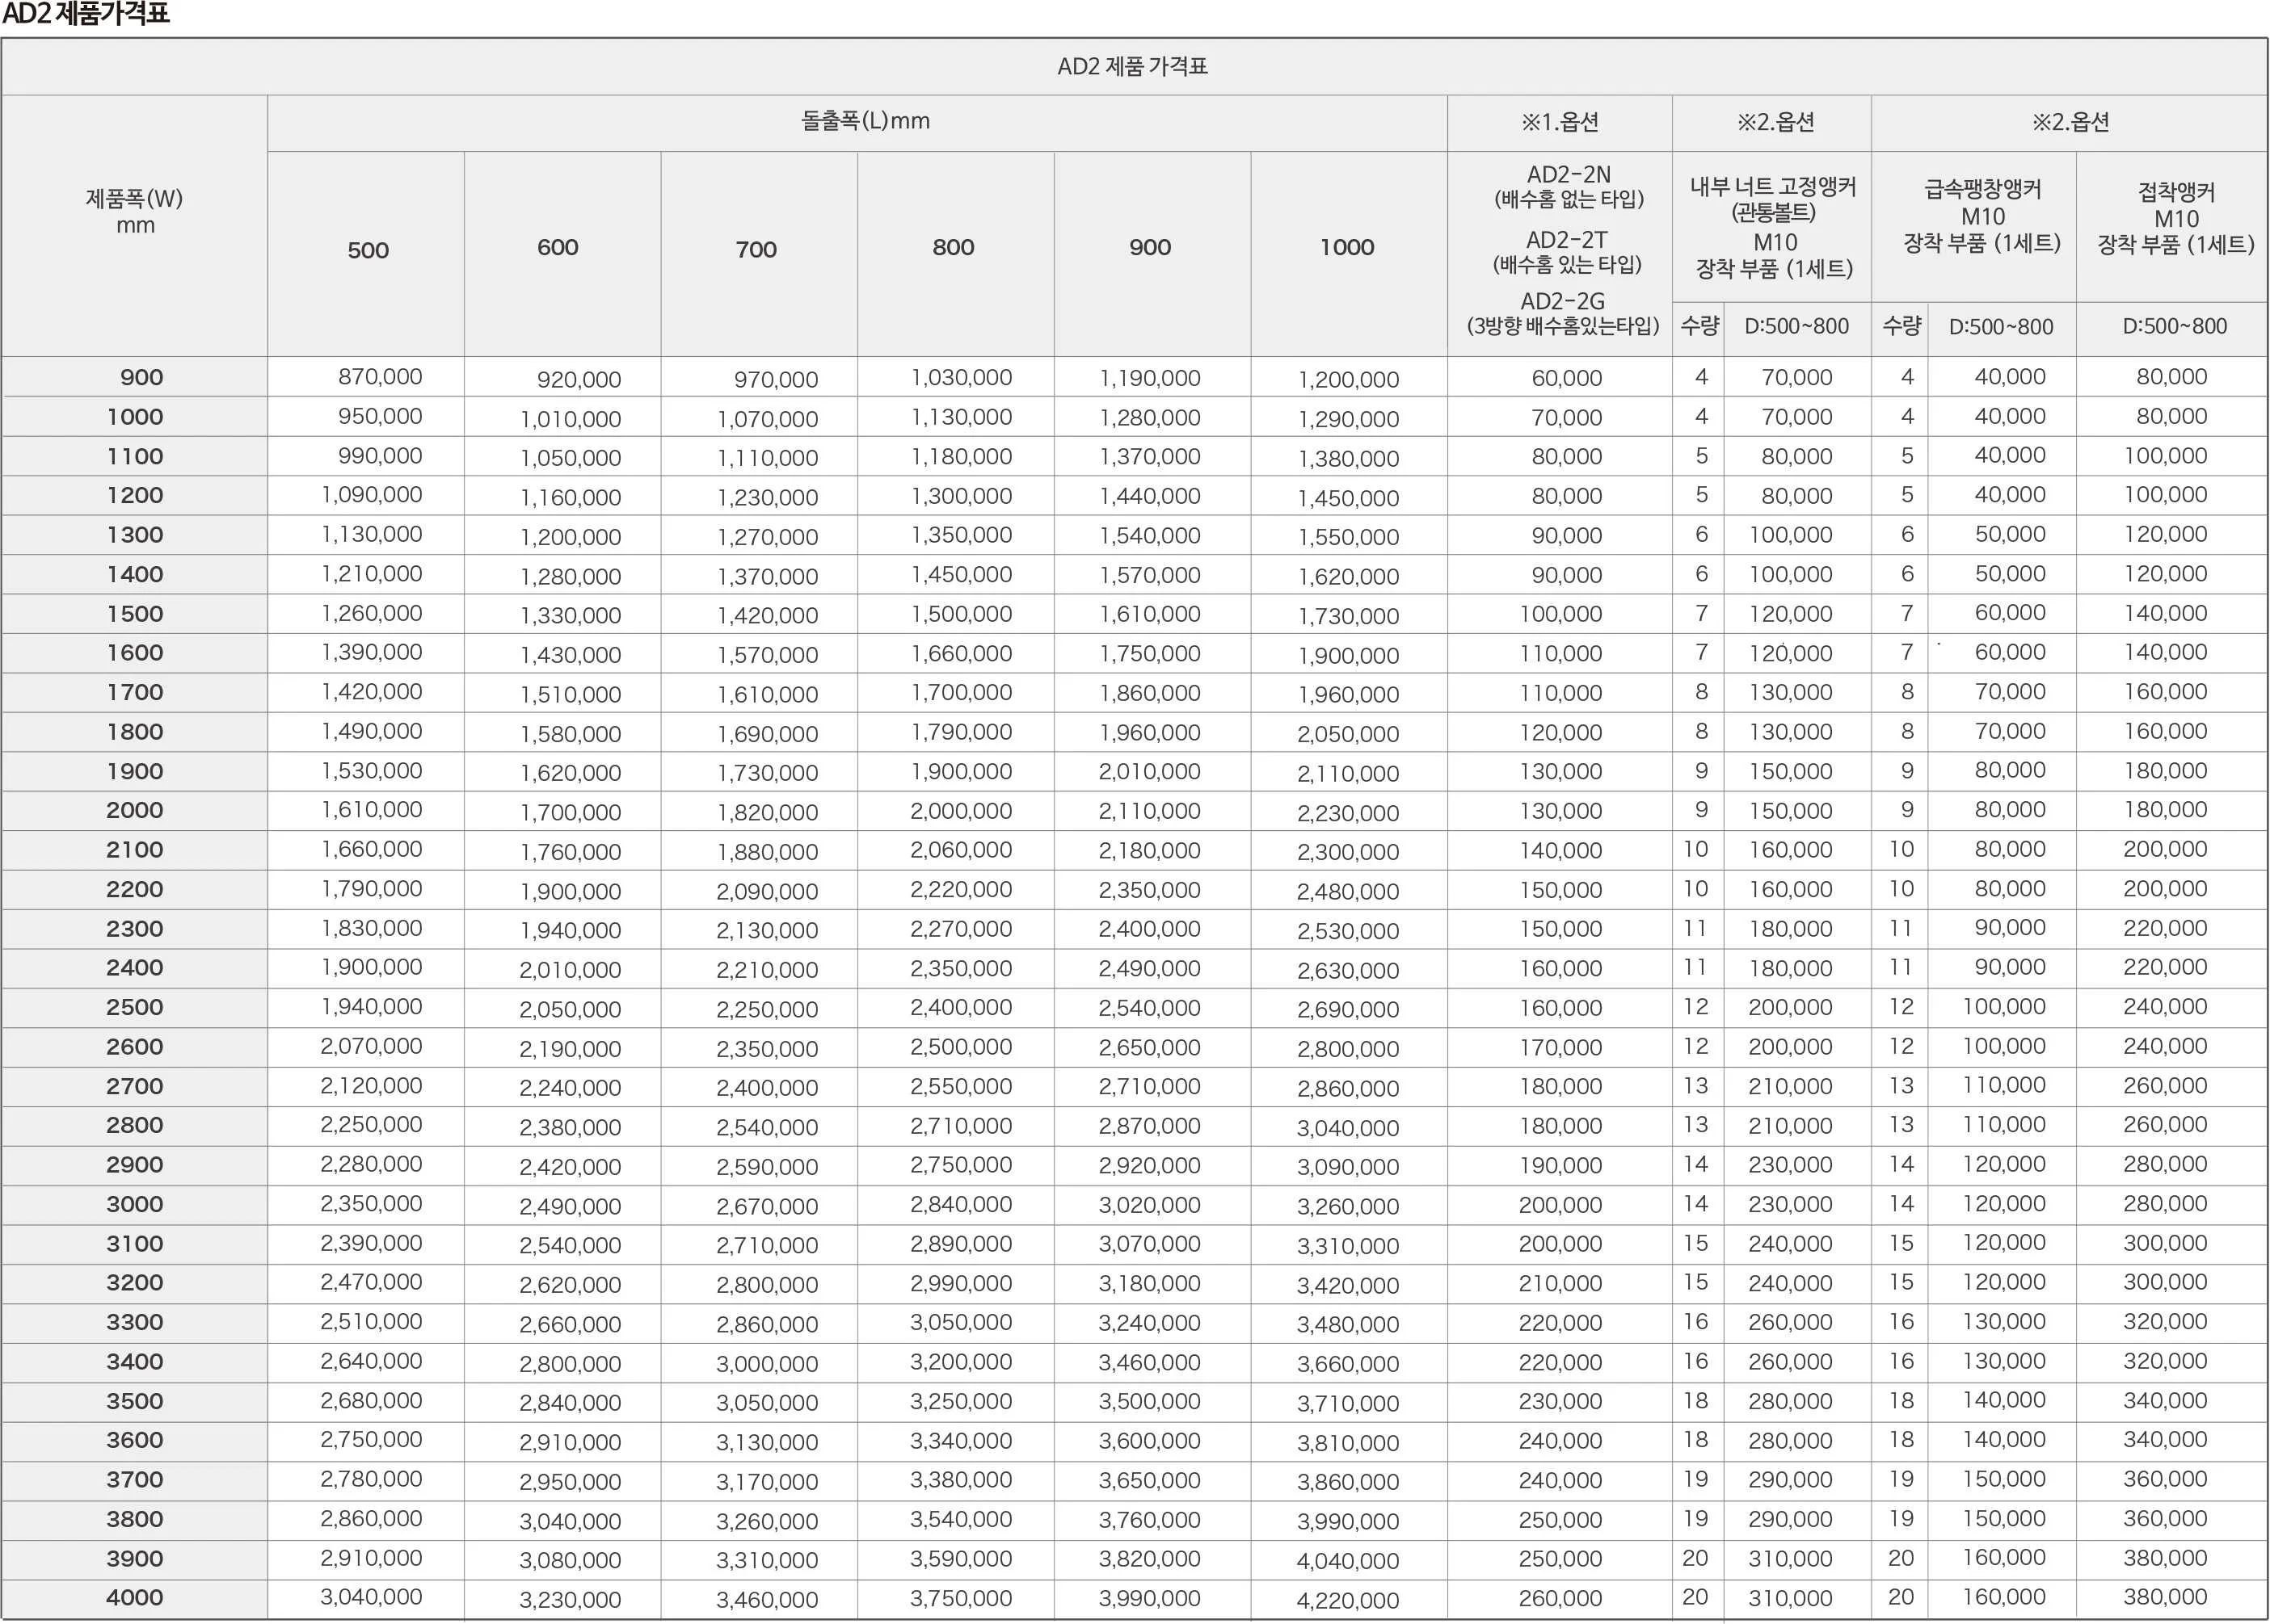Click '내부 너트 고정앵커 (관통볼트)' header
The height and width of the screenshot is (1624, 2270).
pyautogui.click(x=1774, y=199)
